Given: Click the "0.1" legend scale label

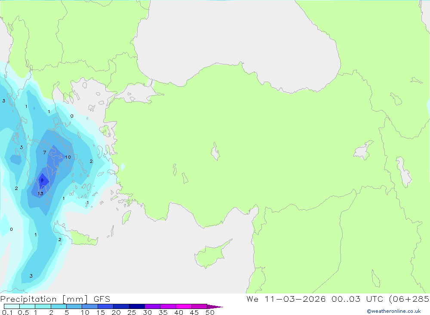Looking at the screenshot, I should pyautogui.click(x=7, y=312).
